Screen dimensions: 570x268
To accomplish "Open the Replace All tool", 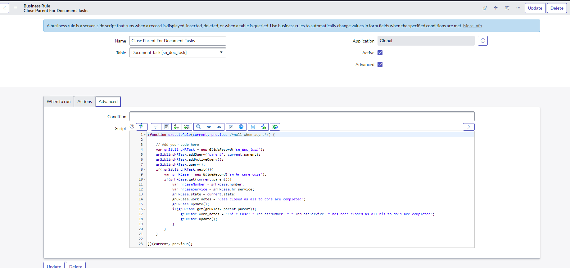I will point(187,127).
